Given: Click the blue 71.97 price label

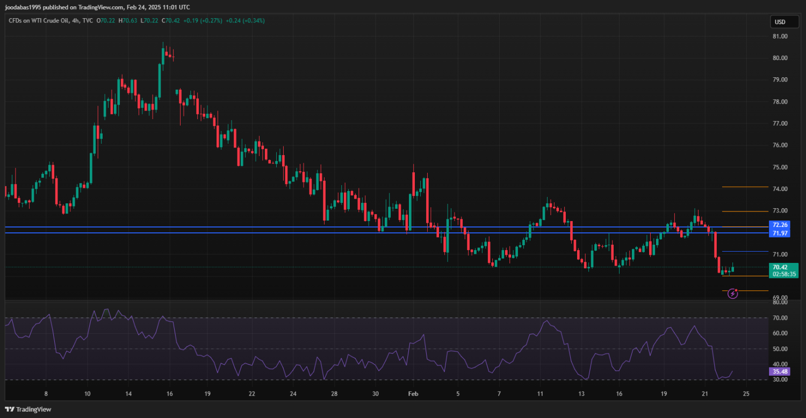Looking at the screenshot, I should [x=780, y=233].
